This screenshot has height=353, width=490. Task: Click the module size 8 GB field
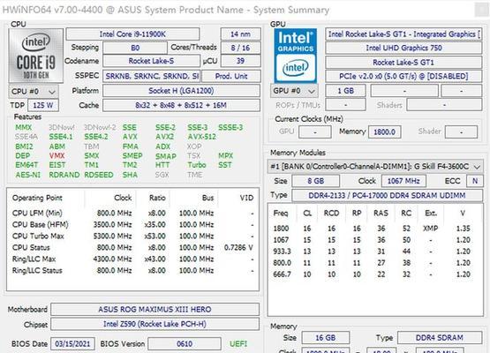pos(315,181)
